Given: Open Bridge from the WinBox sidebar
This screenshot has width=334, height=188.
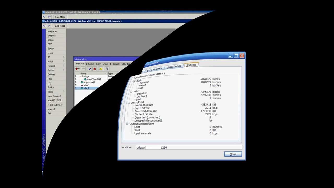Looking at the screenshot, I should pyautogui.click(x=51, y=40).
